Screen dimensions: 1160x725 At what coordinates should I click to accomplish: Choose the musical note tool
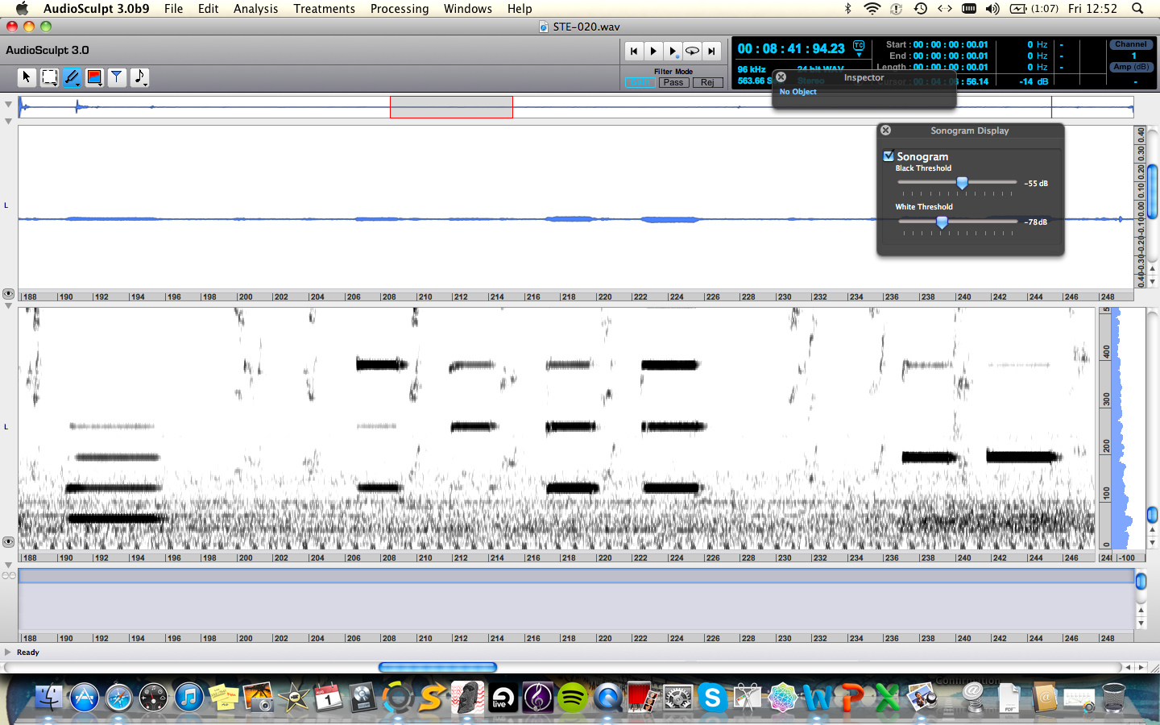(139, 77)
